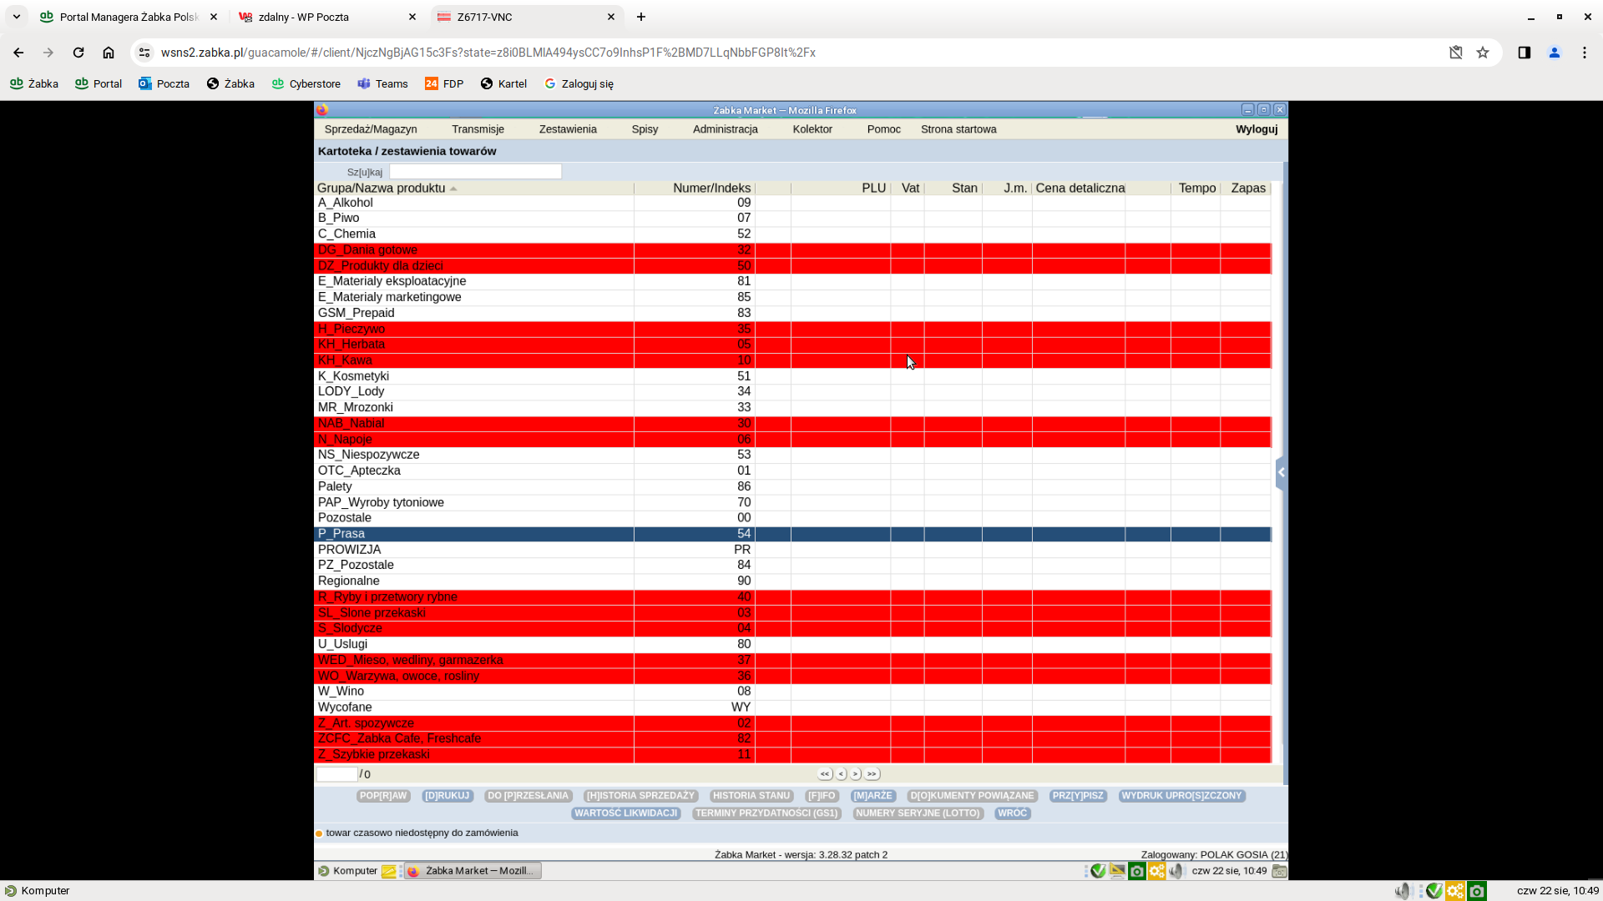This screenshot has width=1603, height=901.
Task: Open the Zestawienia menu
Action: click(567, 129)
